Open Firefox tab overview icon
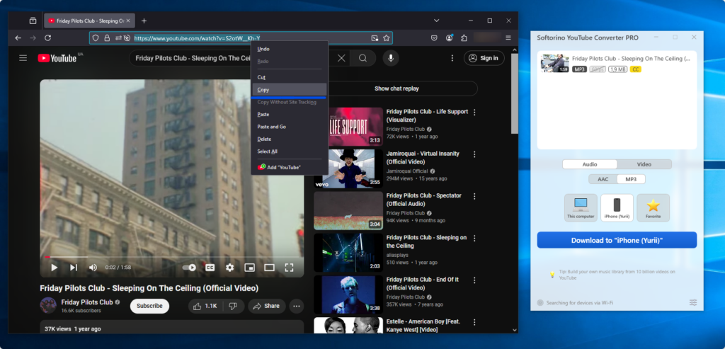 [33, 21]
